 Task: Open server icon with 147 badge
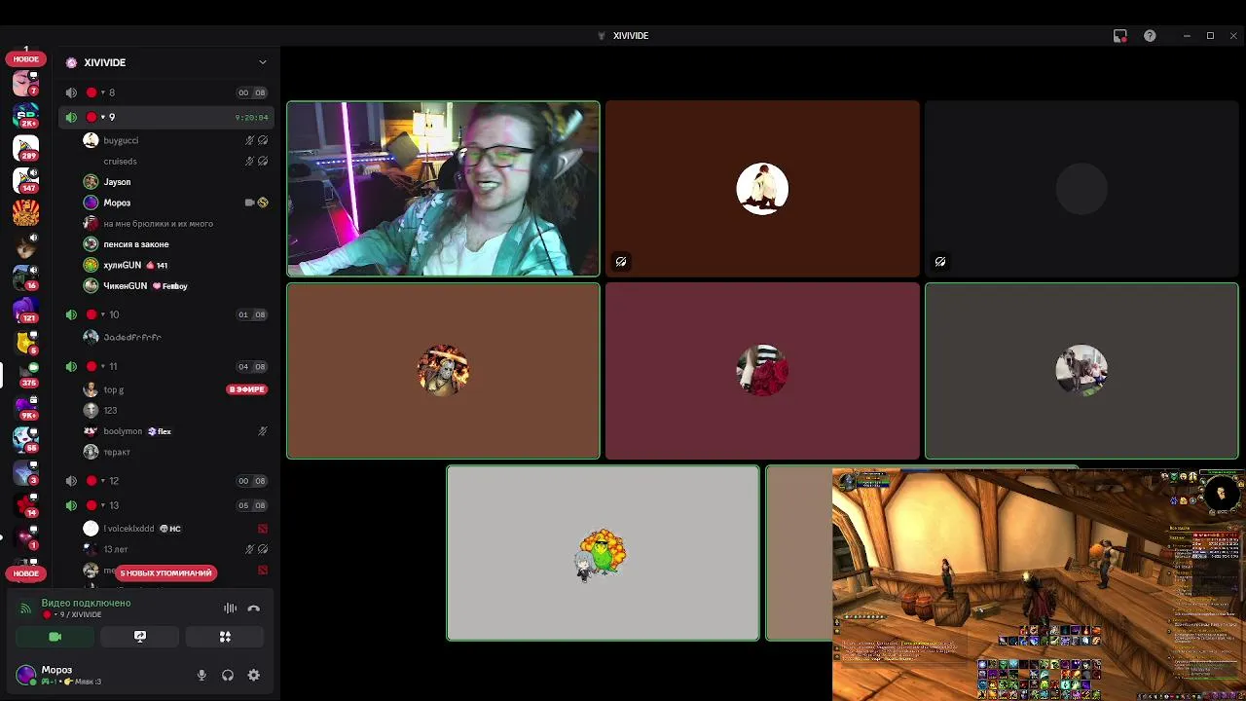coord(26,180)
